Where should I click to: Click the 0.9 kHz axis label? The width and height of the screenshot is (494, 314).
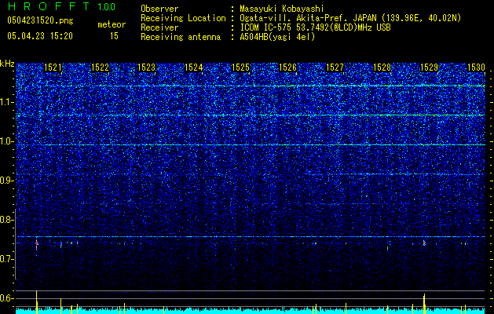click(x=7, y=181)
